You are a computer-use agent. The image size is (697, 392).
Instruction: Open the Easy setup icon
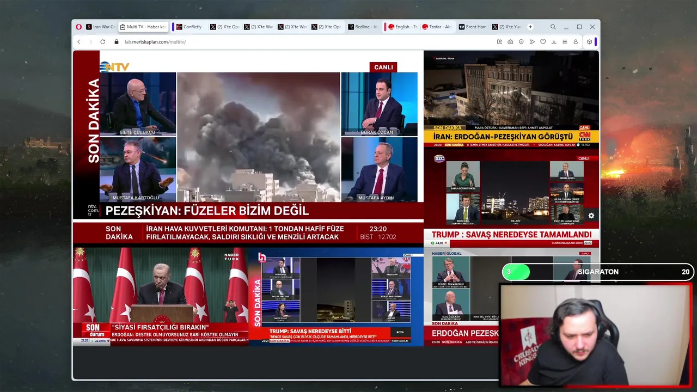click(565, 42)
